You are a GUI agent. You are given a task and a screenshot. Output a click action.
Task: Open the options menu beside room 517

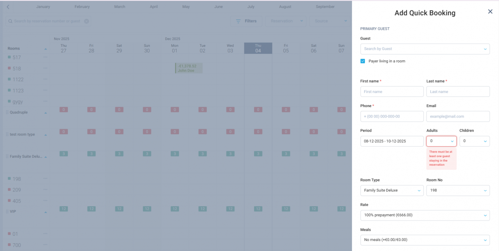click(45, 57)
